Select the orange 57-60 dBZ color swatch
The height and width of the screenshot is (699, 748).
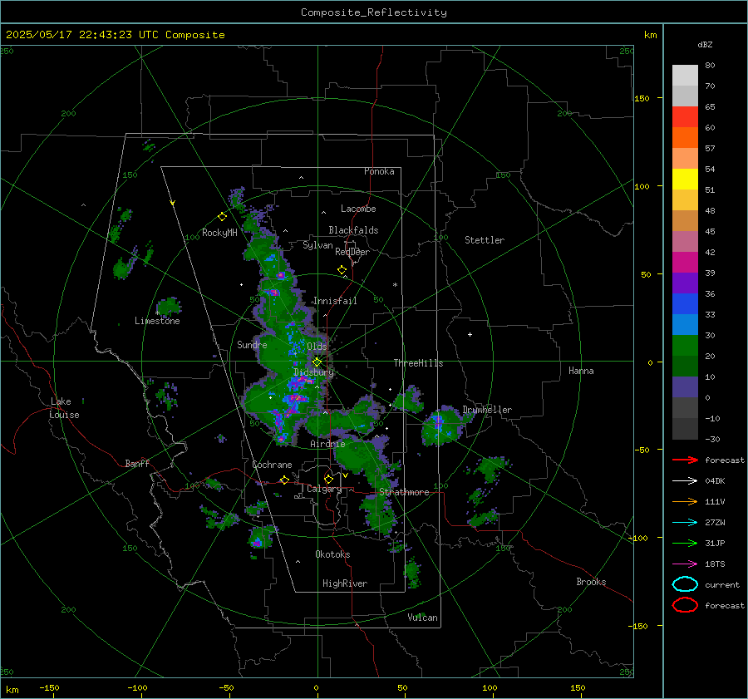point(685,137)
